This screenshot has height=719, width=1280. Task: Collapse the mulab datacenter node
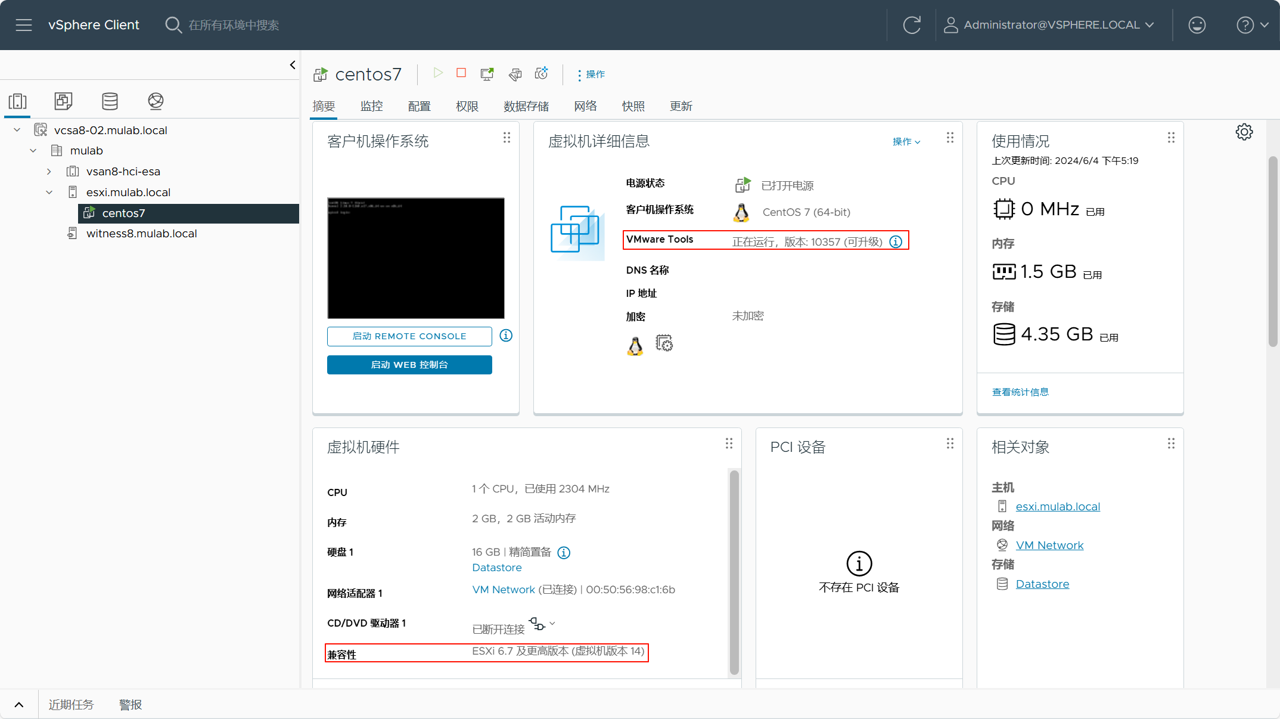[33, 151]
